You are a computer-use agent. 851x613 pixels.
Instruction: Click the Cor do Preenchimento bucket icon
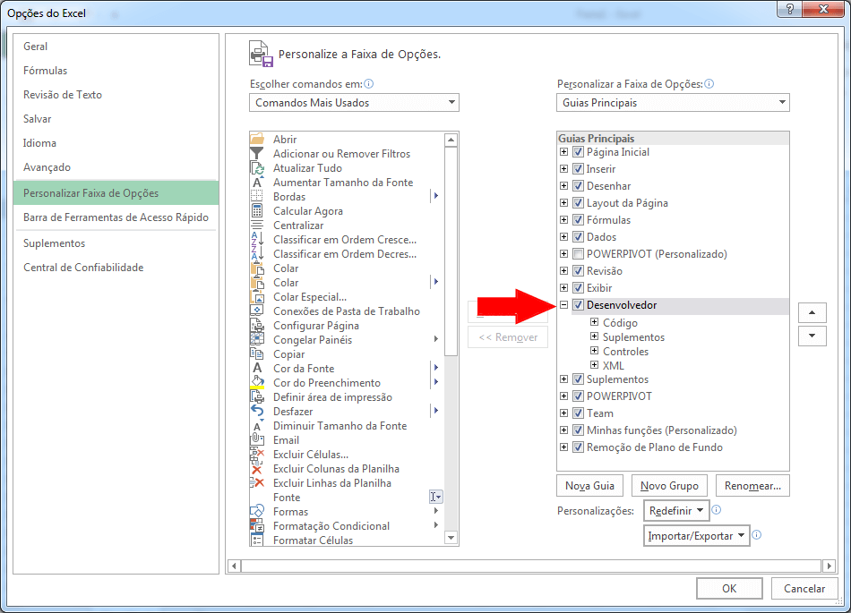pyautogui.click(x=257, y=383)
